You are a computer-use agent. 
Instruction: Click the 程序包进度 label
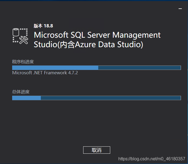coord(23,62)
